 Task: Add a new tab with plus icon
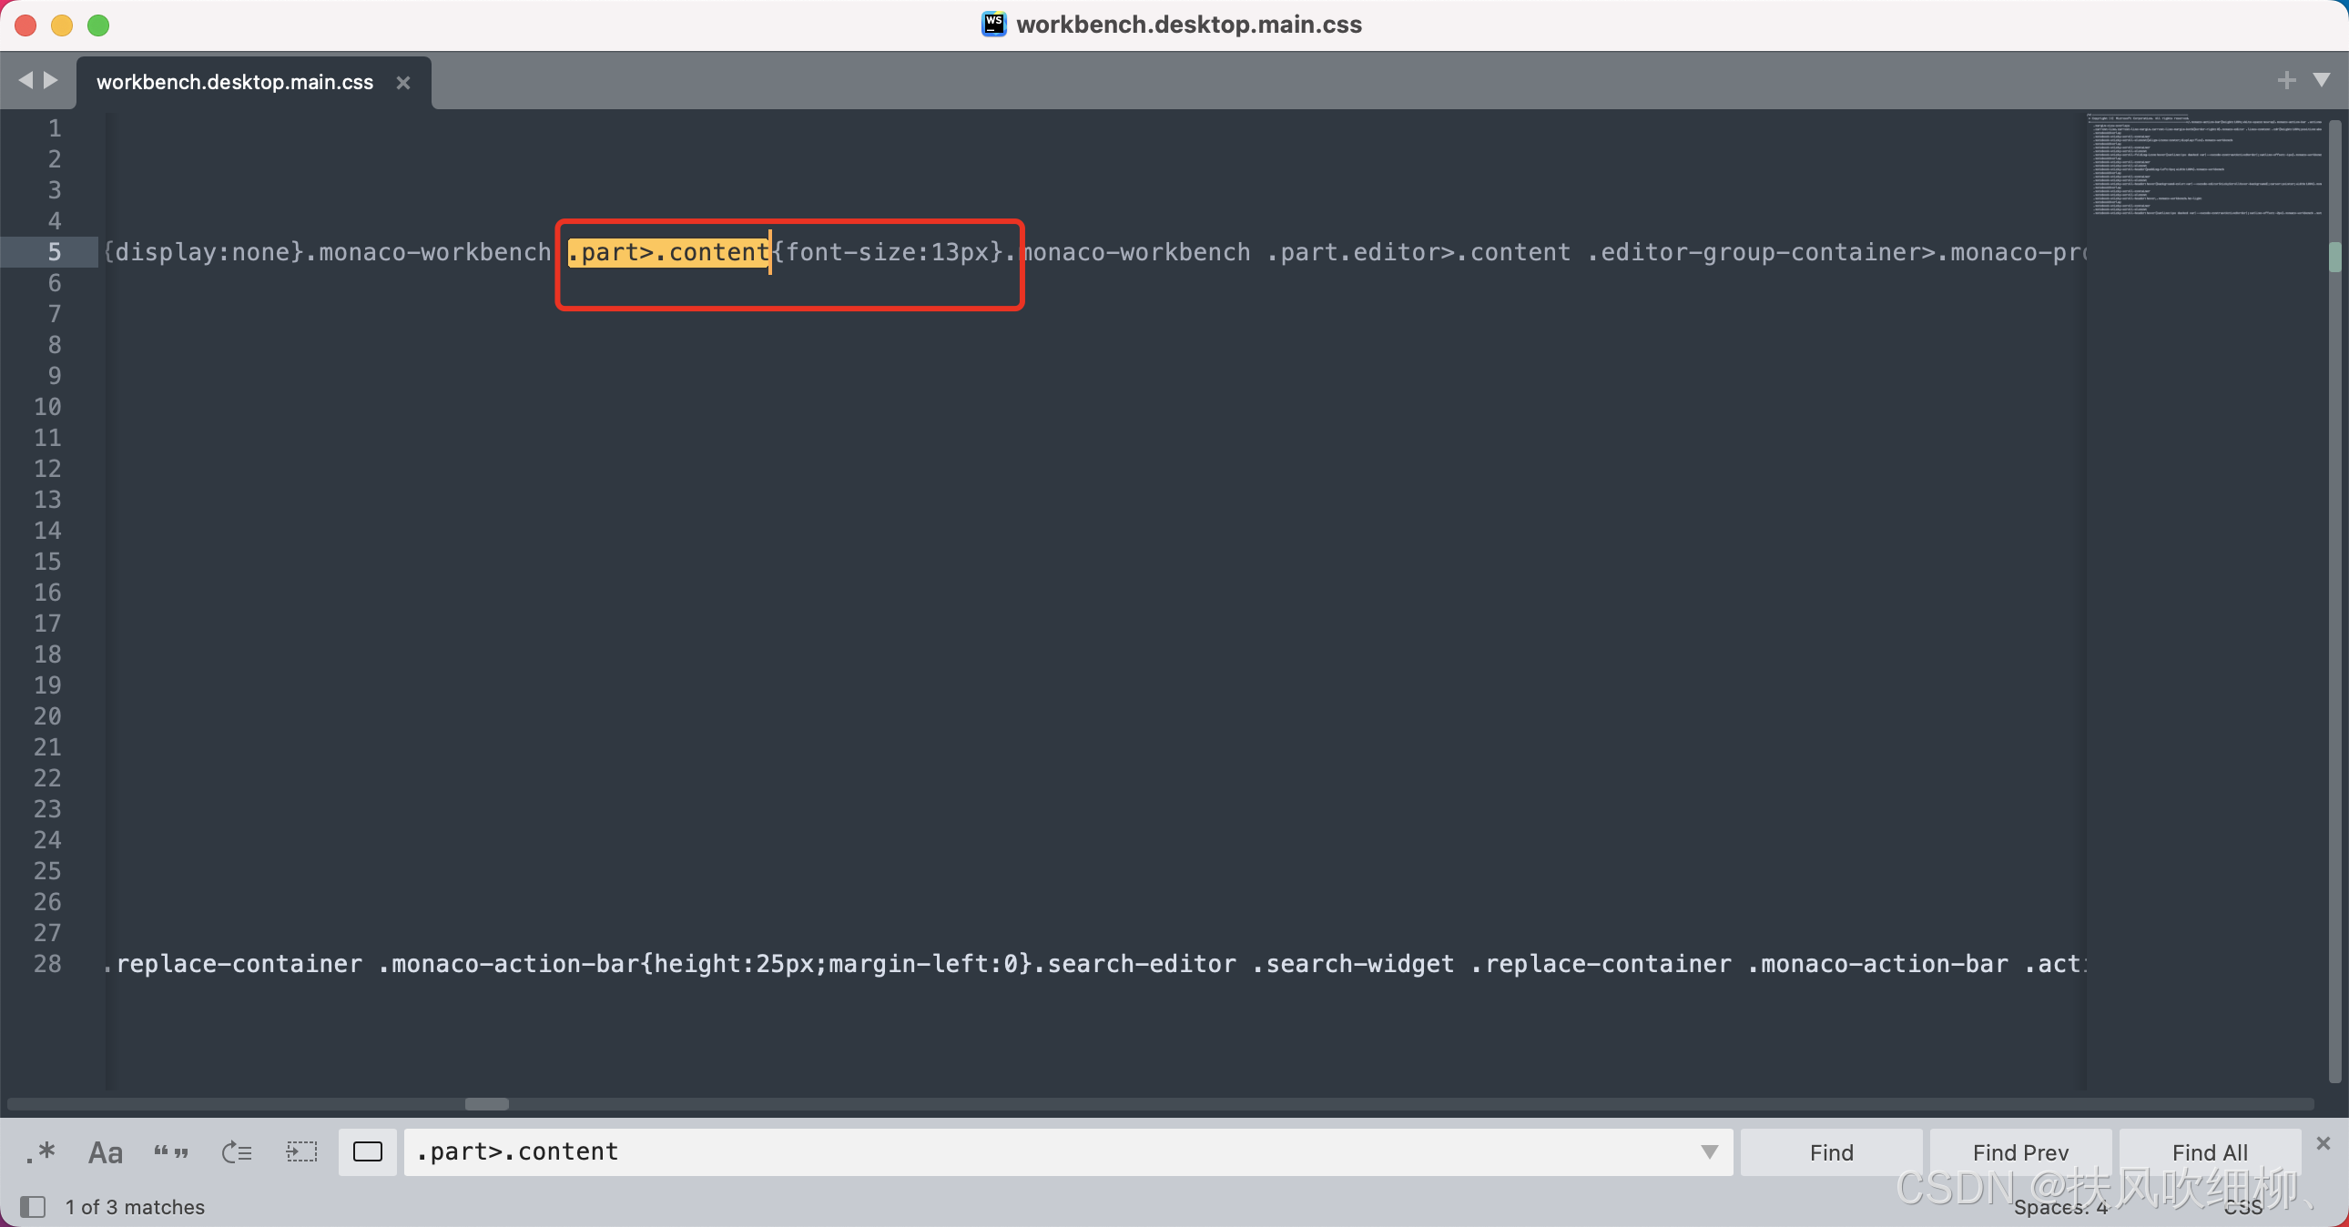[x=2286, y=80]
